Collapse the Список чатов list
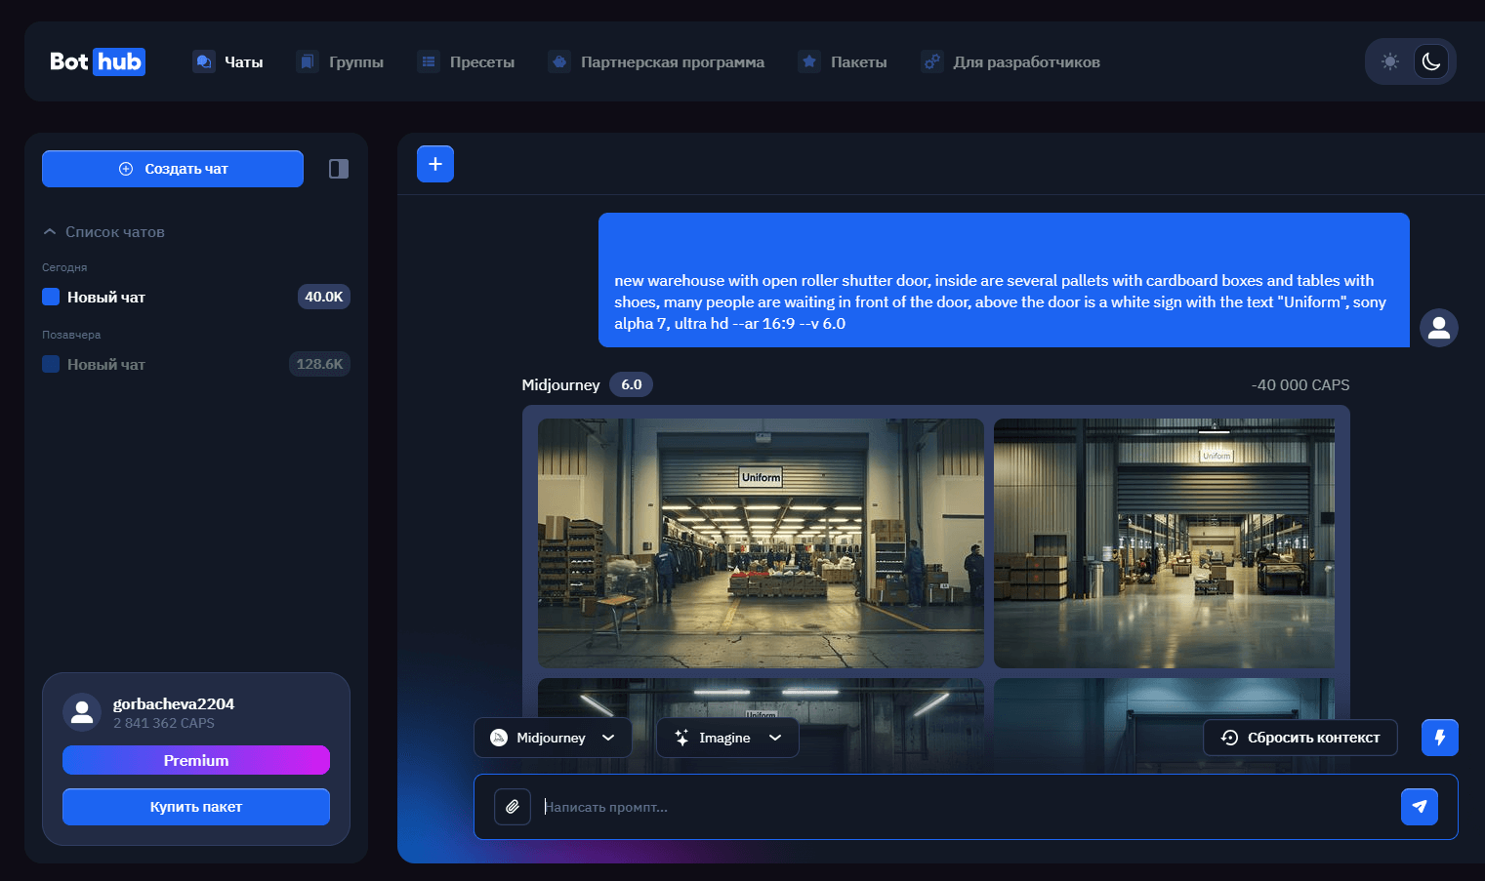The image size is (1485, 881). click(x=103, y=232)
